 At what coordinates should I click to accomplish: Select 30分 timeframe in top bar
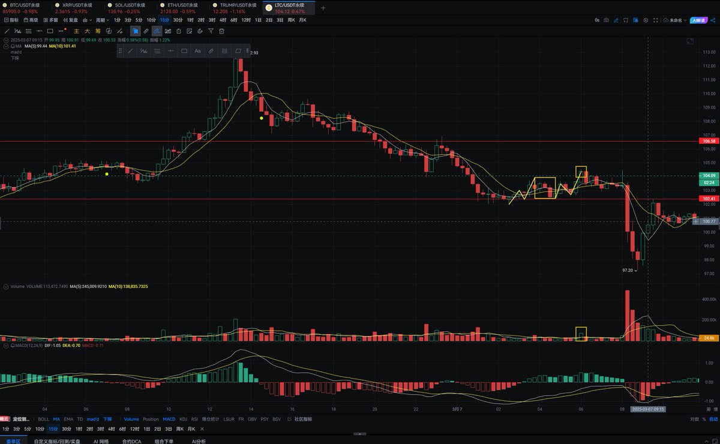[178, 20]
